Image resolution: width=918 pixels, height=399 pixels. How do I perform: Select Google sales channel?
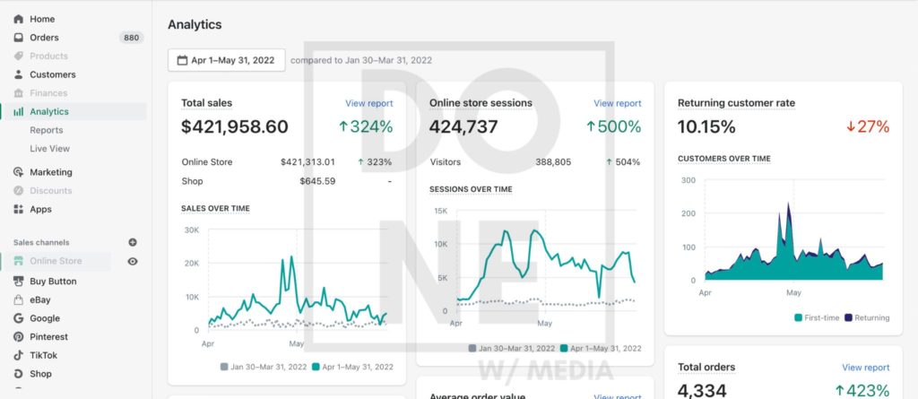click(x=45, y=318)
